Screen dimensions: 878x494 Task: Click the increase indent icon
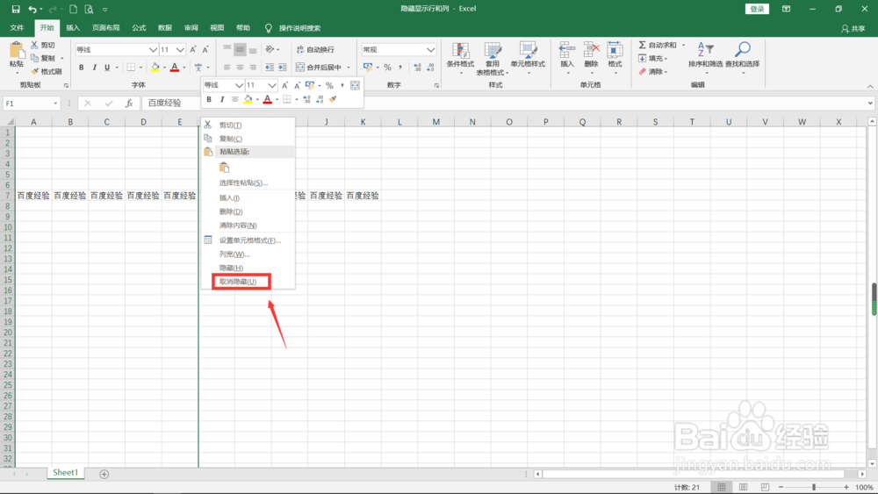click(x=283, y=68)
